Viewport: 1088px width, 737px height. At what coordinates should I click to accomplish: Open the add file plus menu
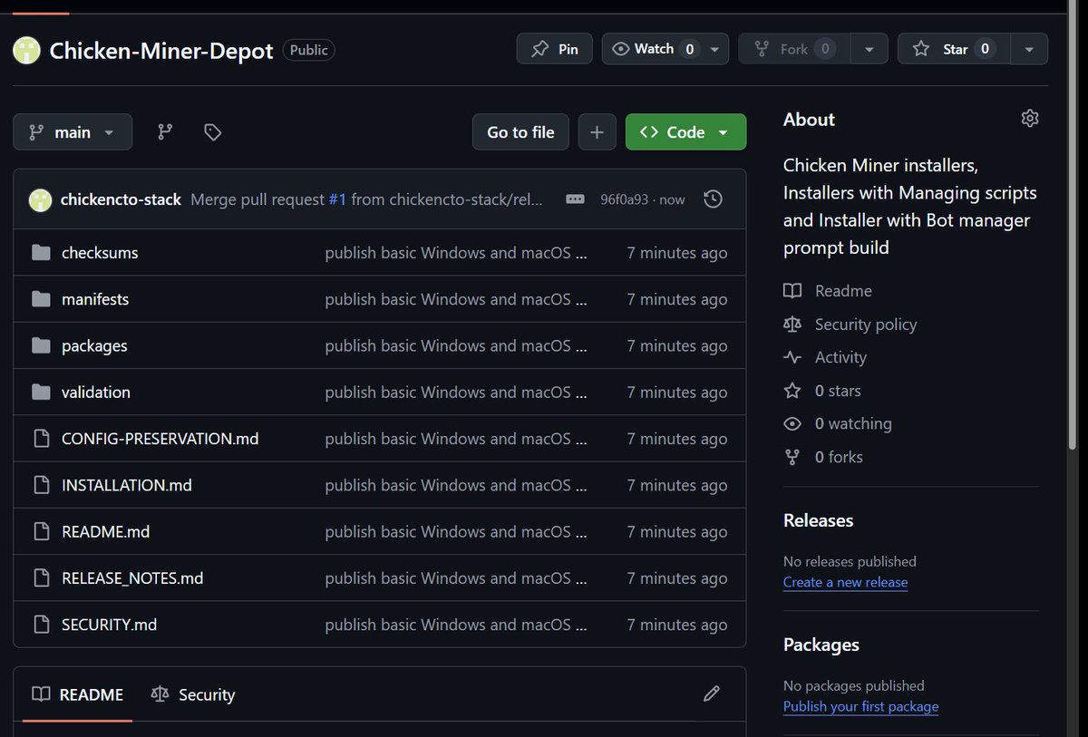pos(597,132)
